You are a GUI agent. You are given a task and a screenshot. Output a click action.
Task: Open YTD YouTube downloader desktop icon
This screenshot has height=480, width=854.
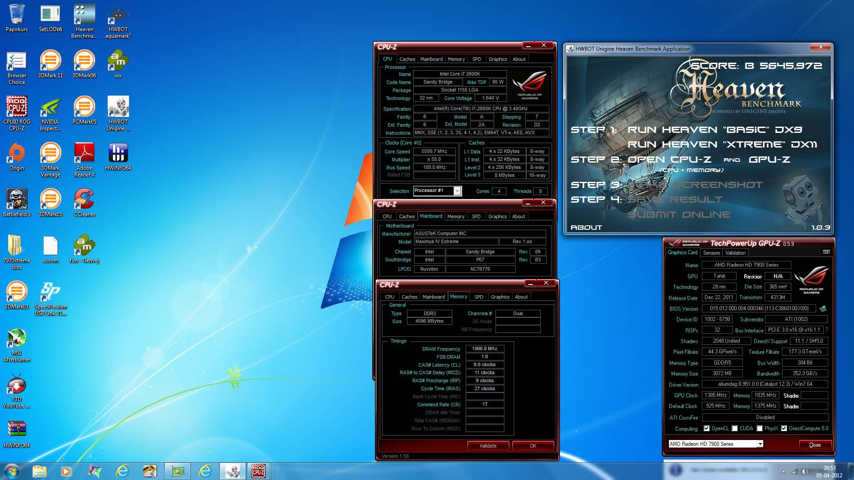[17, 391]
